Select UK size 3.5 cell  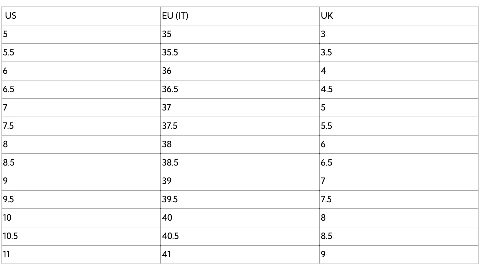[399, 53]
